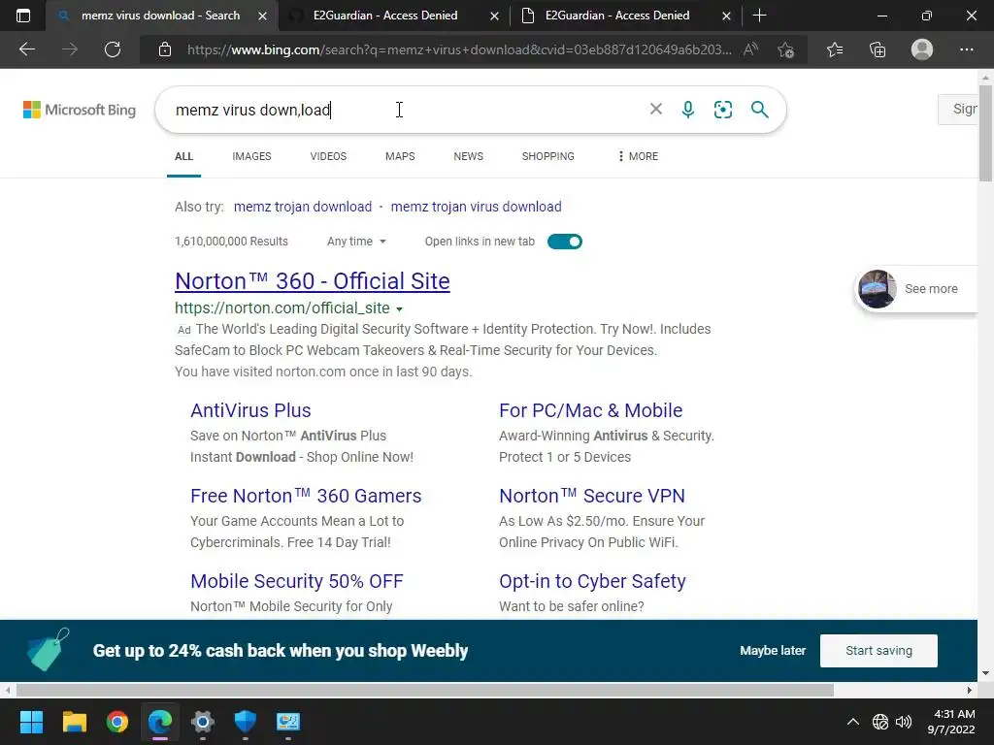Viewport: 994px width, 745px height.
Task: Open Windows Security shield on taskbar
Action: 246,722
